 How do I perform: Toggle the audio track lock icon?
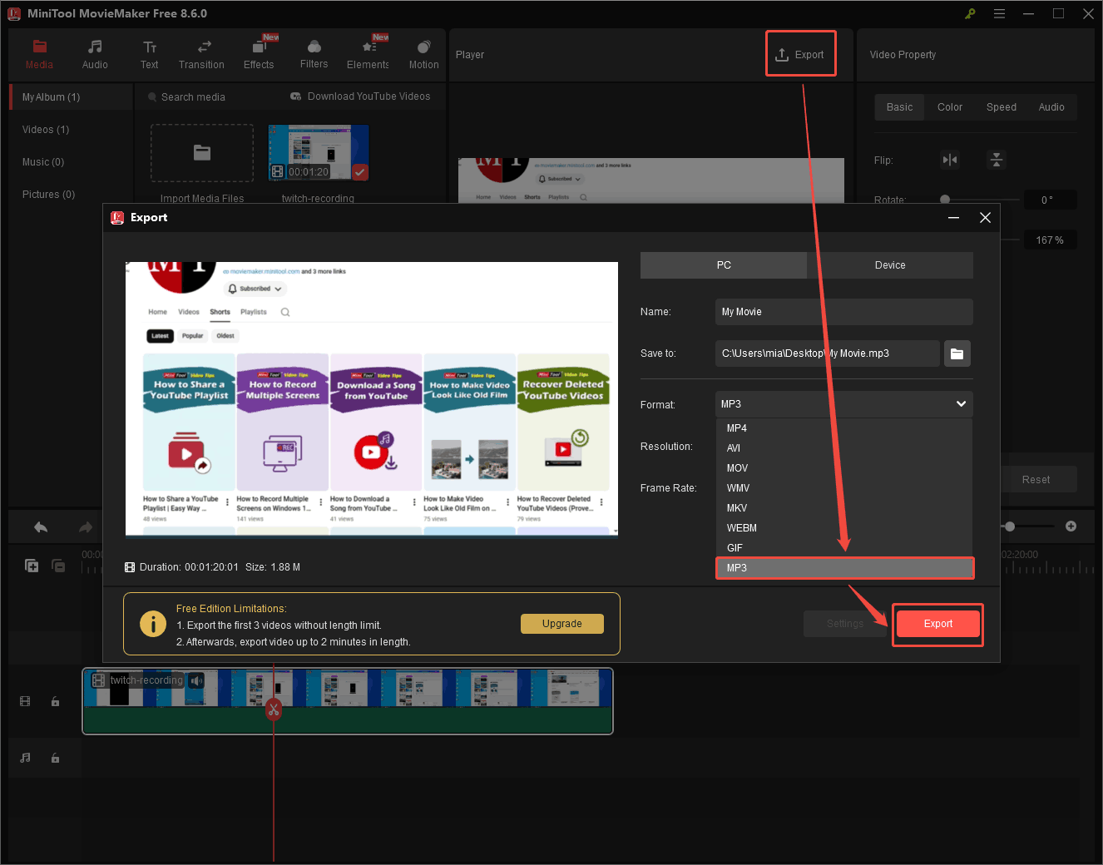[55, 758]
